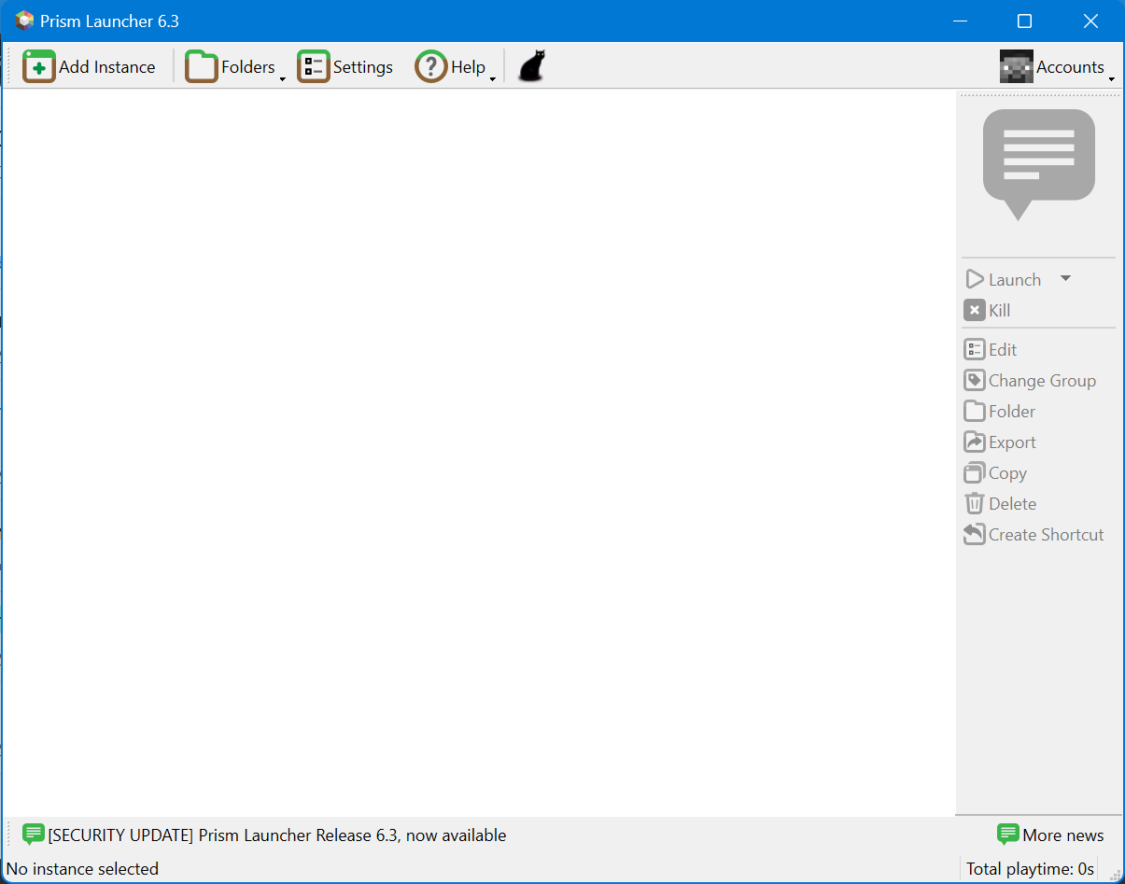The width and height of the screenshot is (1125, 884).
Task: Click the Edit instance icon
Action: coord(974,349)
